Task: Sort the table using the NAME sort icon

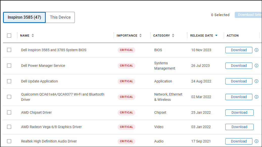Action: 33,35
